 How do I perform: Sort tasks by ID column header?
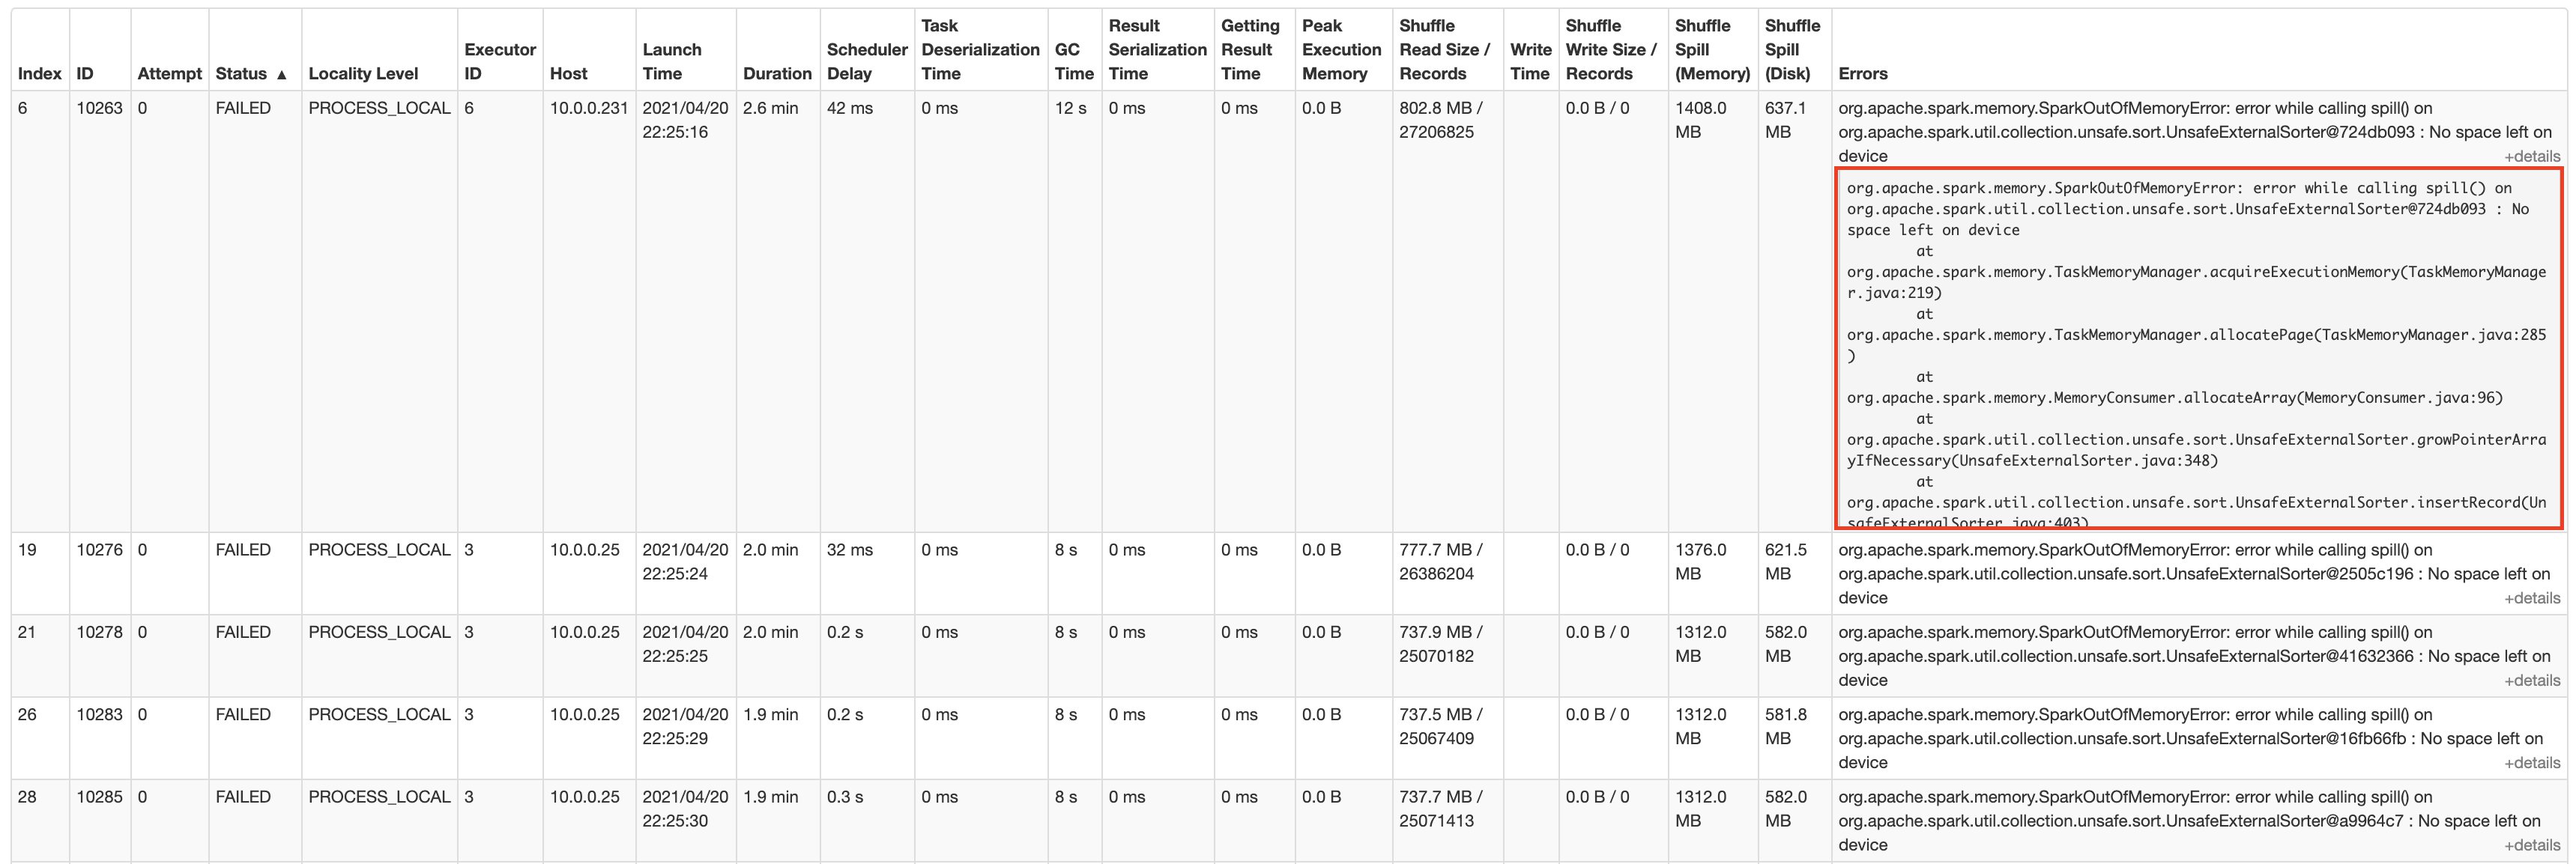pos(85,74)
